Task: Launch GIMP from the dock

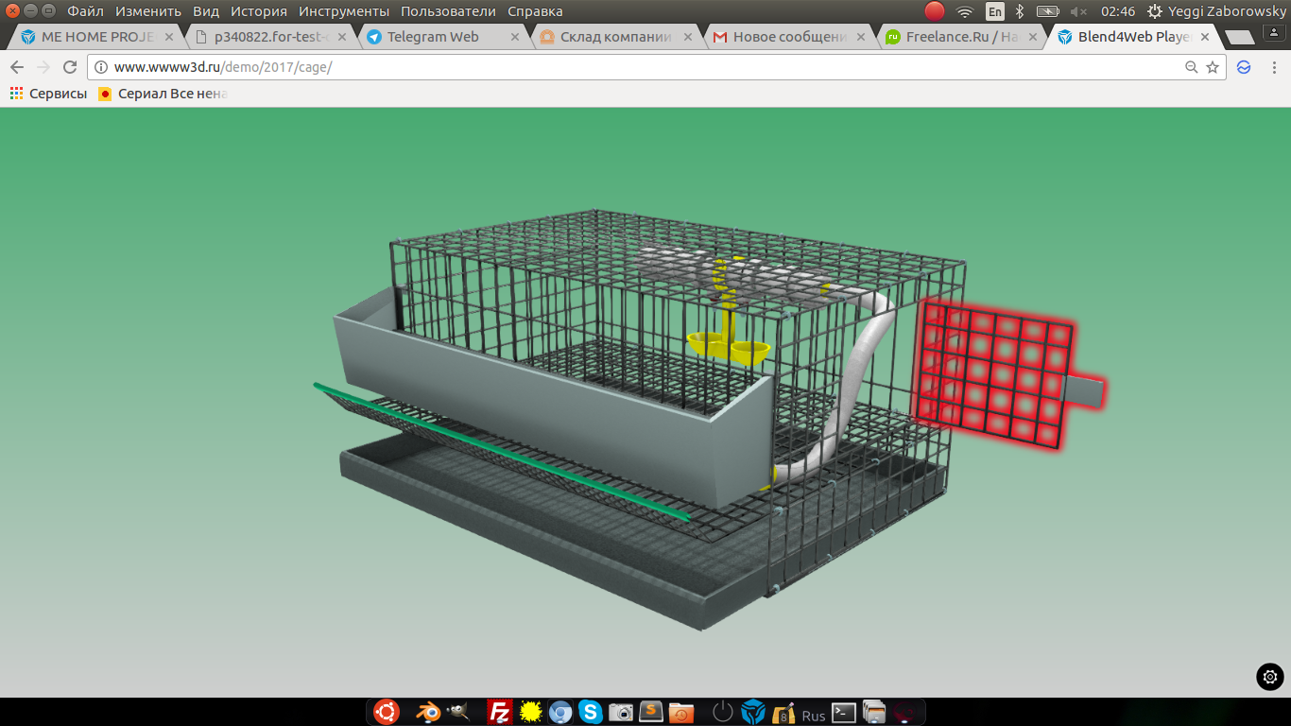Action: coord(457,712)
